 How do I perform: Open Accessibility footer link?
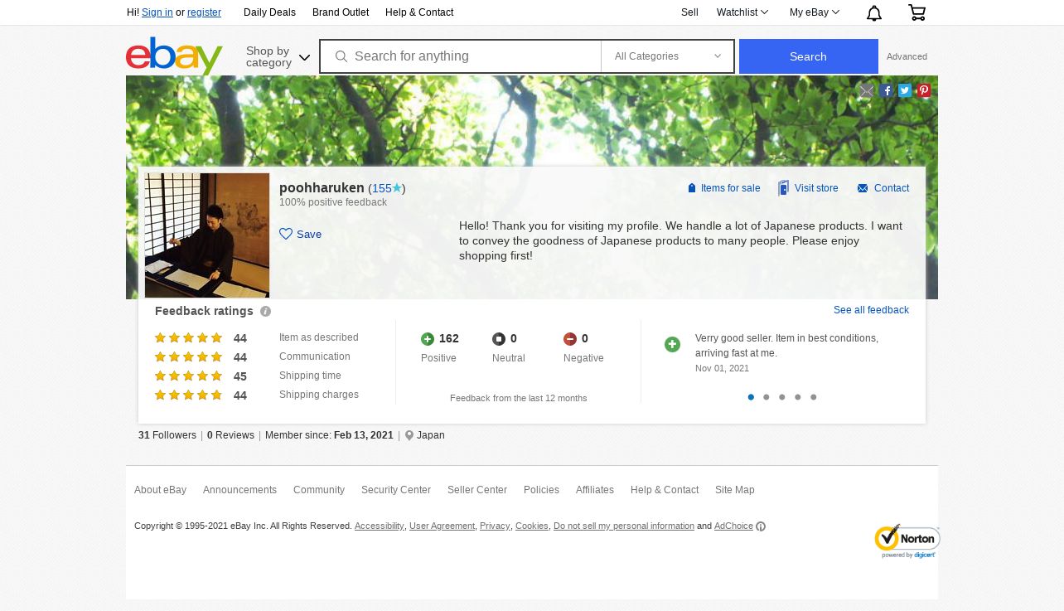[x=380, y=526]
